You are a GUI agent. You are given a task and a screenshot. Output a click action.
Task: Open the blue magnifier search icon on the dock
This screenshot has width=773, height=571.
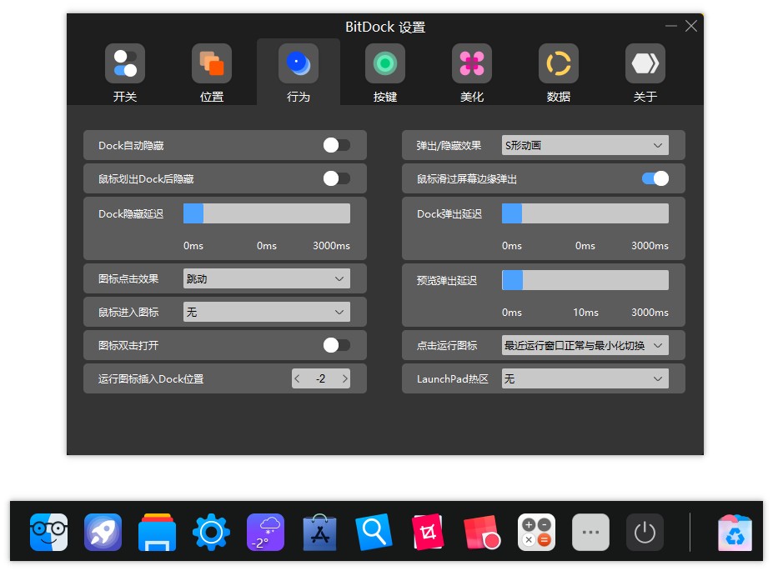(374, 531)
